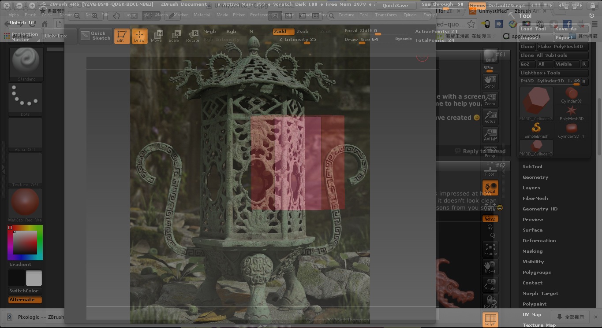602x328 pixels.
Task: Select the Cylinder3D_1 tool
Action: (572, 131)
